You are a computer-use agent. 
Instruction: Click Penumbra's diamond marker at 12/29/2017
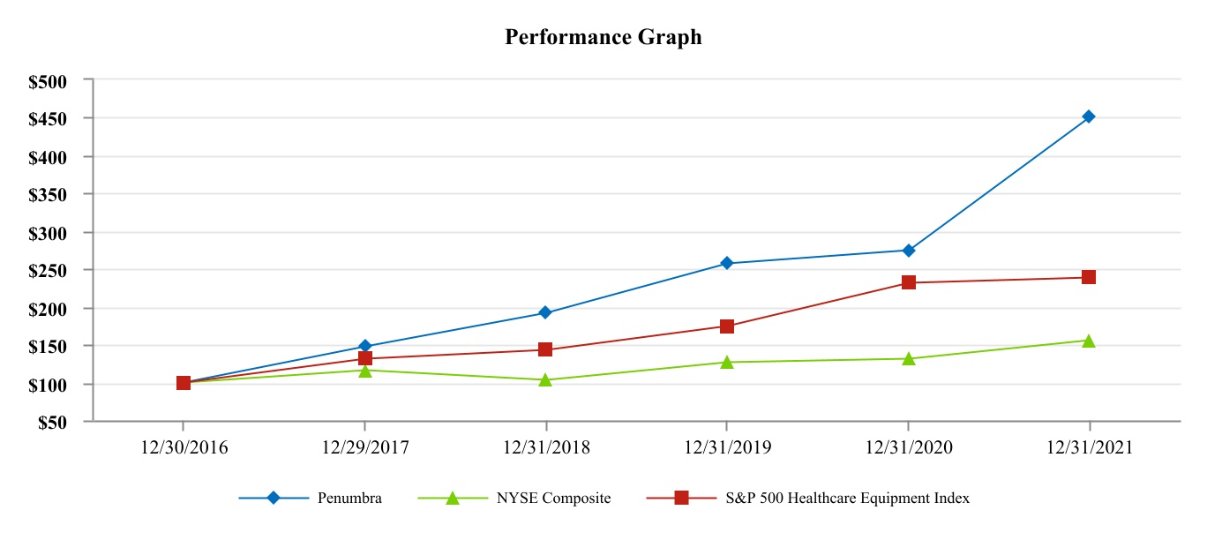coord(364,347)
